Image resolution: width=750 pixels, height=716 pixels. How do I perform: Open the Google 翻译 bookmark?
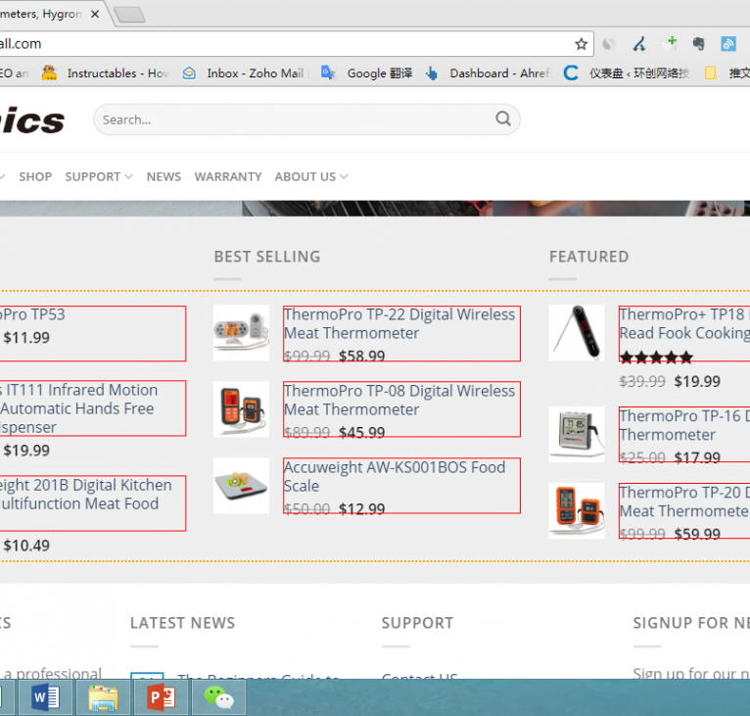click(x=378, y=73)
